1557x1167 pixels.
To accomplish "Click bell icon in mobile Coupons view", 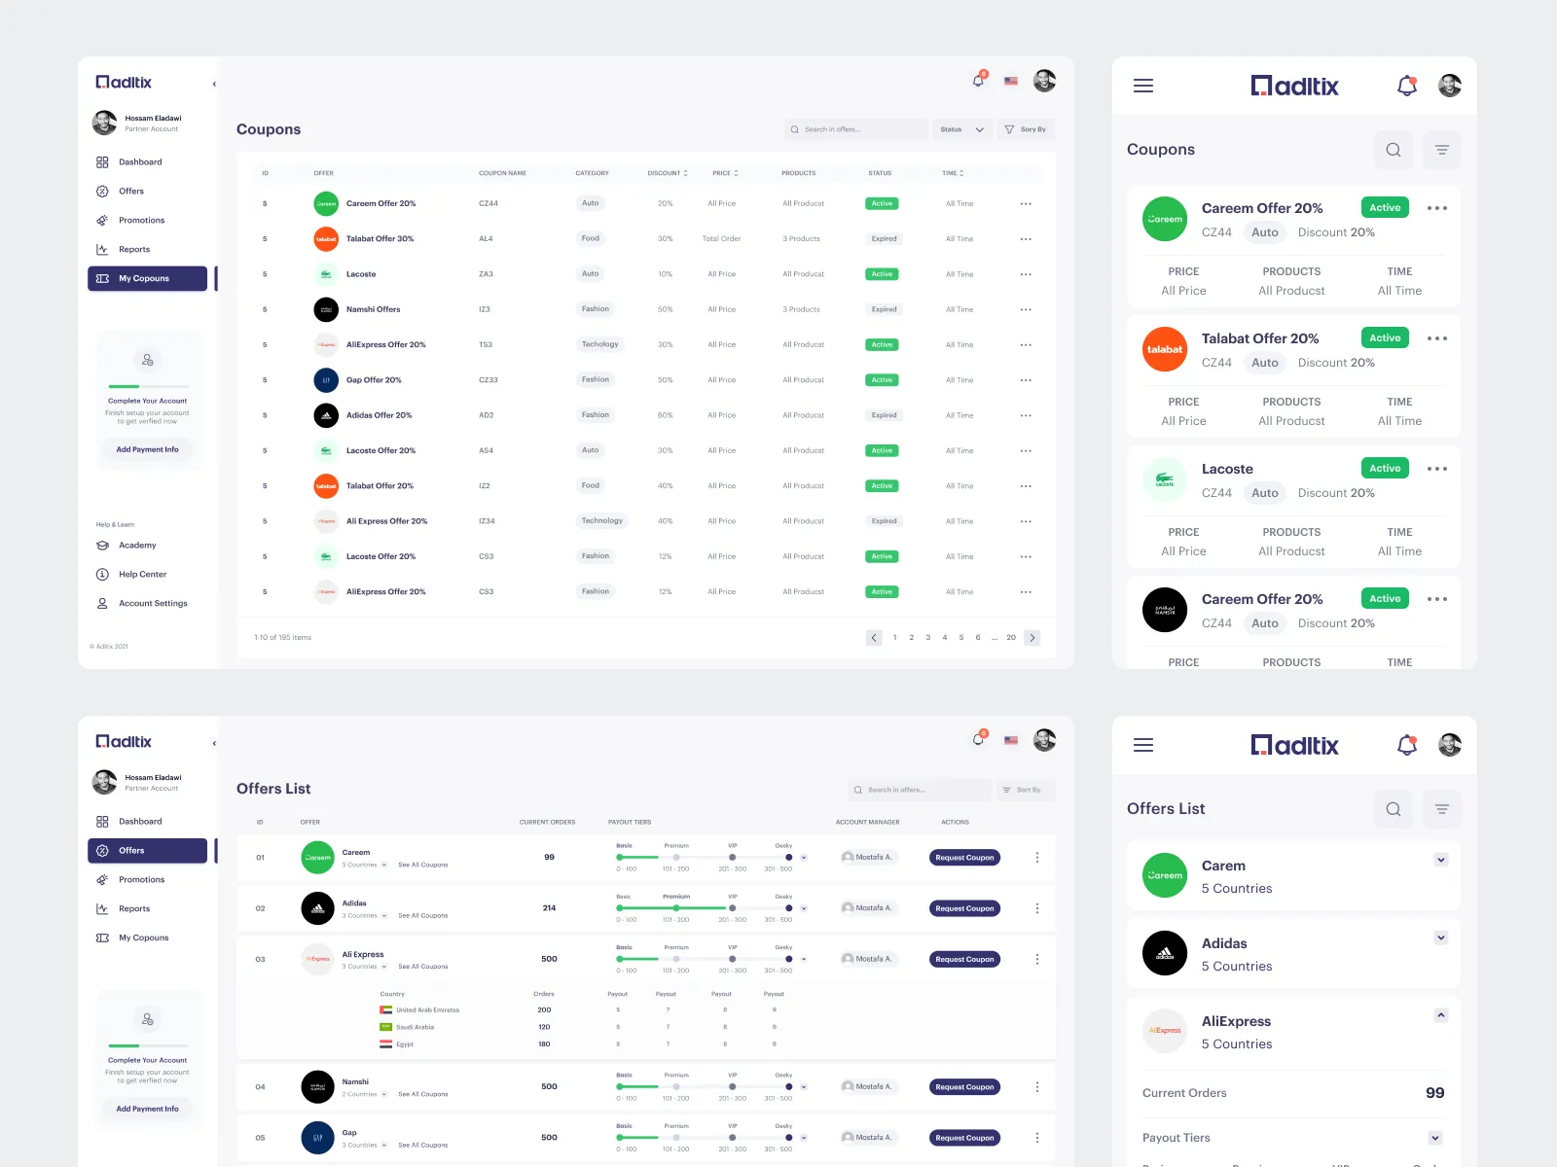I will pyautogui.click(x=1407, y=86).
